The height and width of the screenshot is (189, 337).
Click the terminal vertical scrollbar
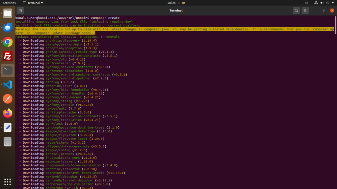point(335,25)
